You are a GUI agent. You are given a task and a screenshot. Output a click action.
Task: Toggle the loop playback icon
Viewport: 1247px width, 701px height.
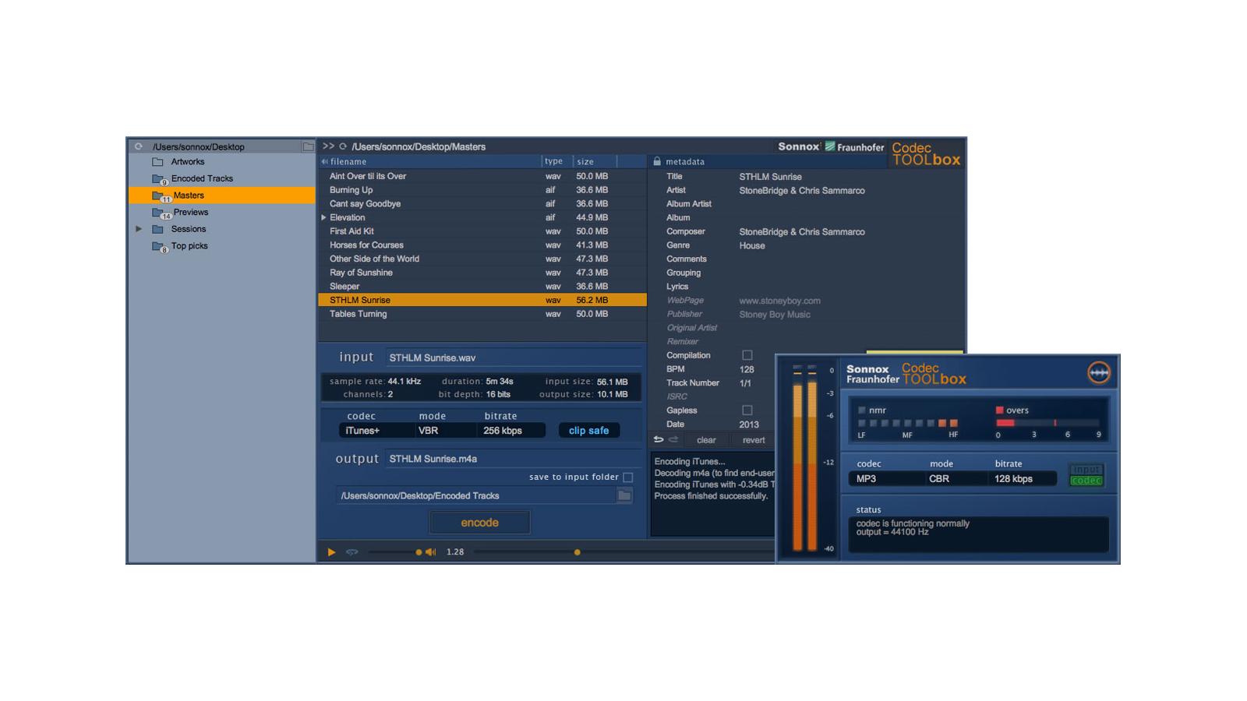pyautogui.click(x=352, y=551)
